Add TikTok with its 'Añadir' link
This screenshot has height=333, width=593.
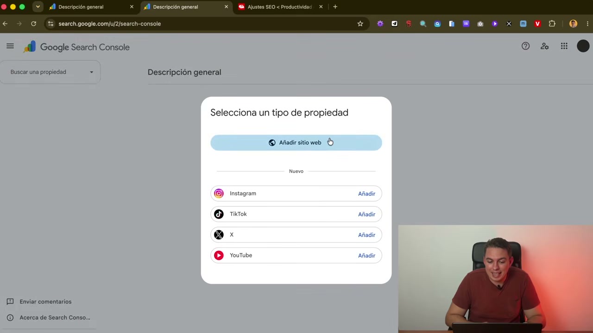pos(366,214)
